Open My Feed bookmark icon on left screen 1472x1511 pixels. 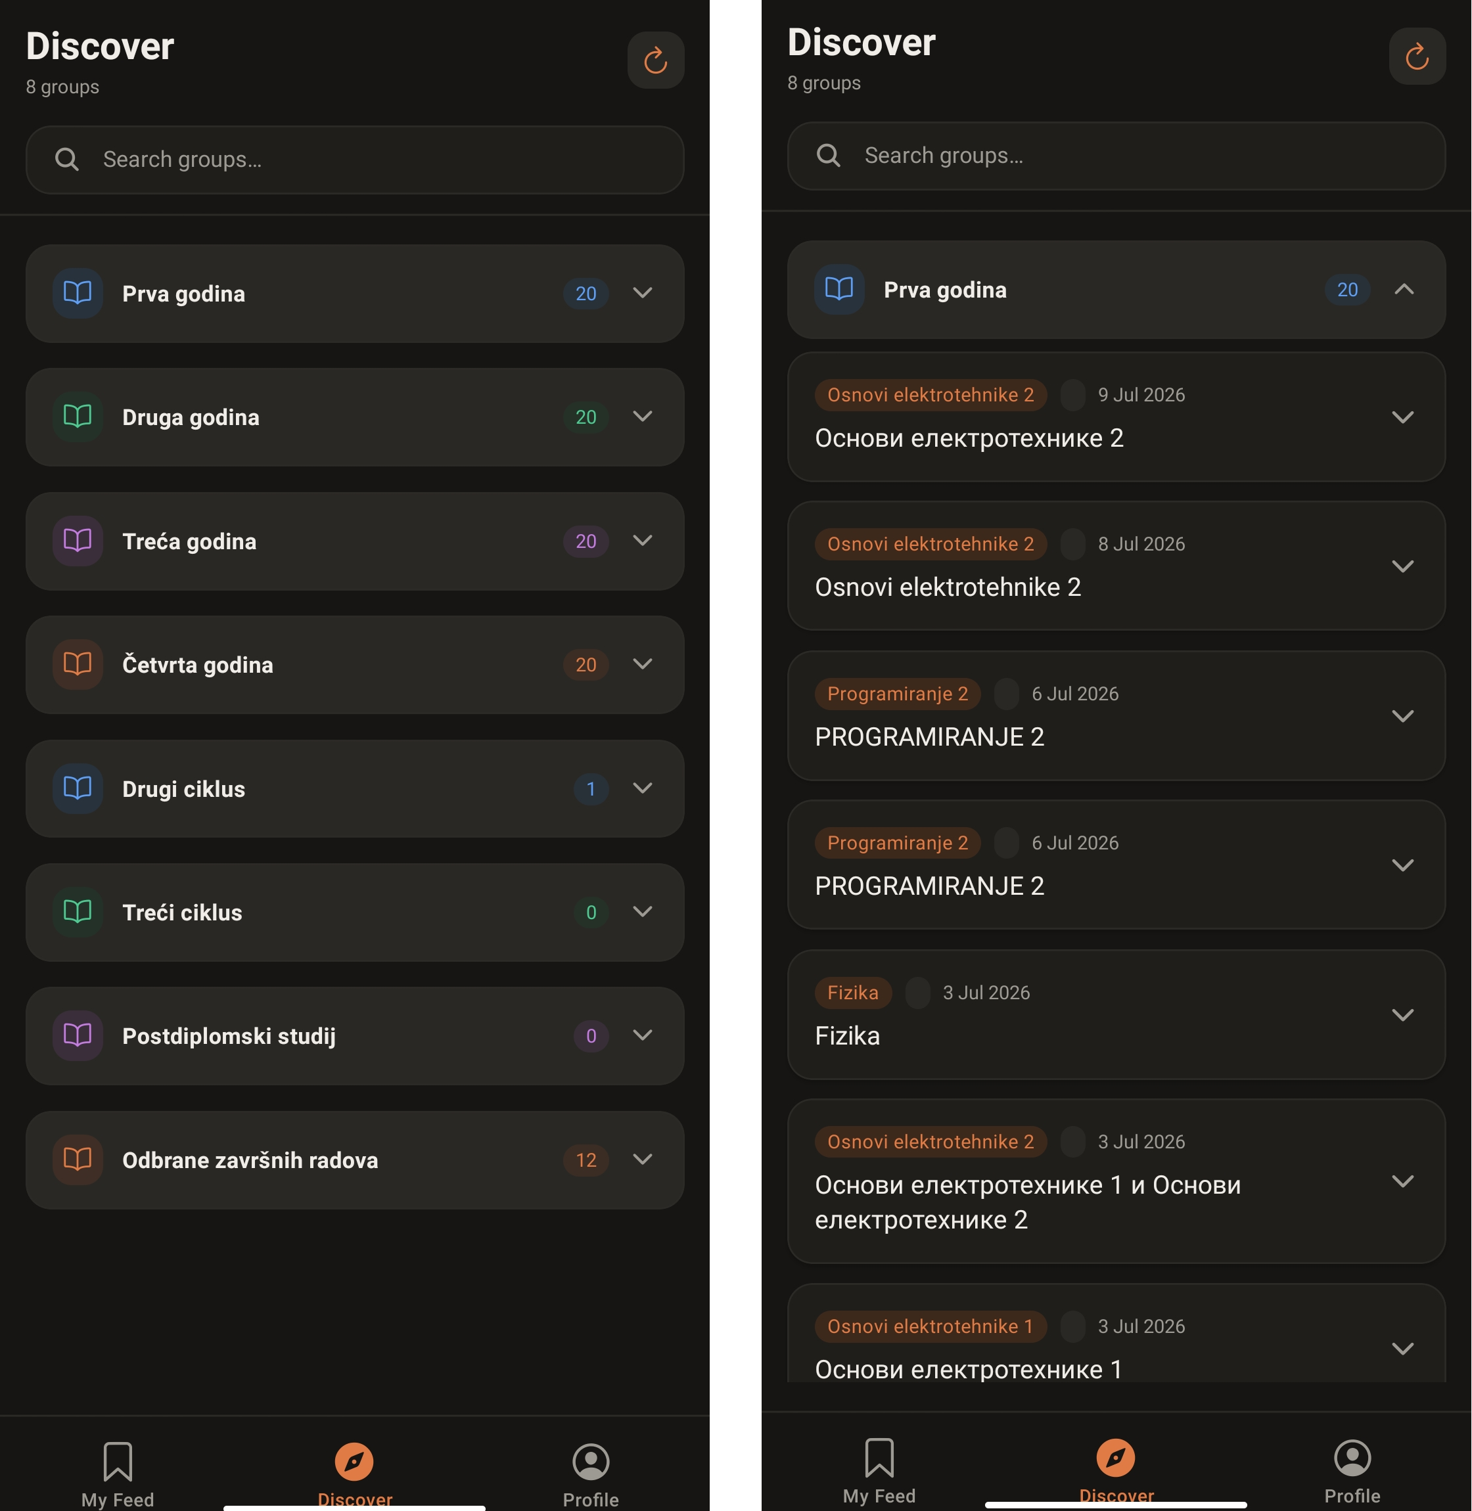[x=118, y=1461]
